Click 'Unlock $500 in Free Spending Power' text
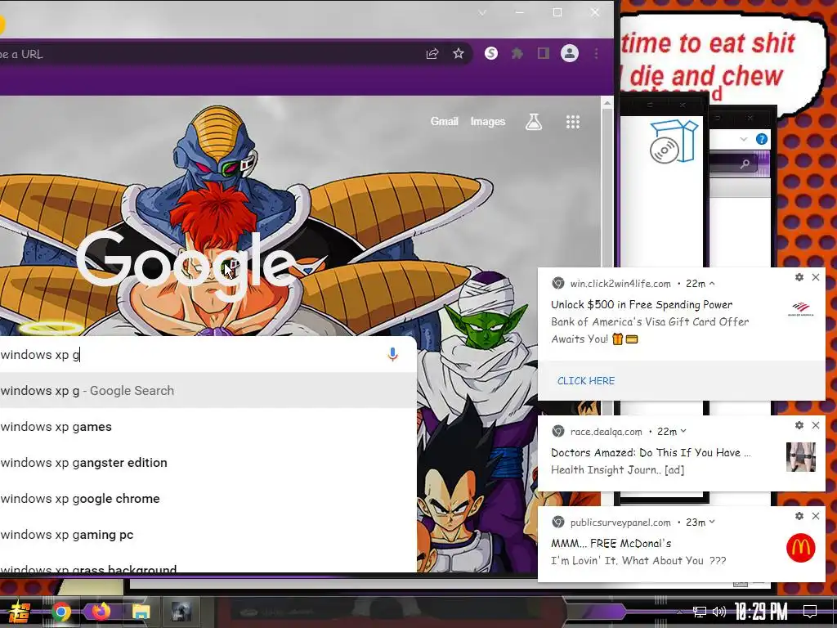837x628 pixels. pos(642,305)
